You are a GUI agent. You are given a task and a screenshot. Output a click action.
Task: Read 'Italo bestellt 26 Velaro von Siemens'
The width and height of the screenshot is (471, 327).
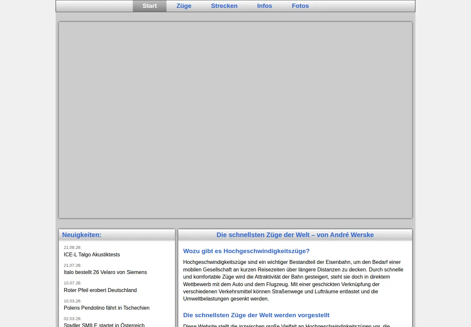105,272
